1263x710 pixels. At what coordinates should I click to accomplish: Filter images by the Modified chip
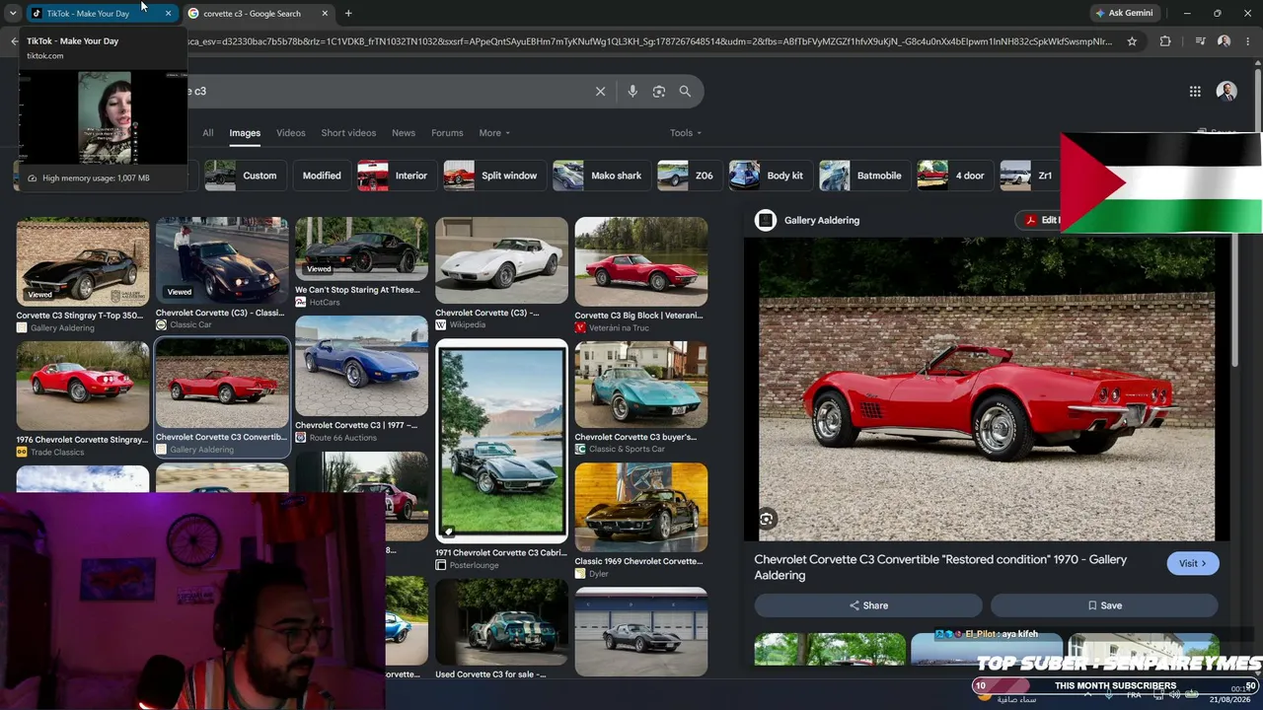coord(322,176)
